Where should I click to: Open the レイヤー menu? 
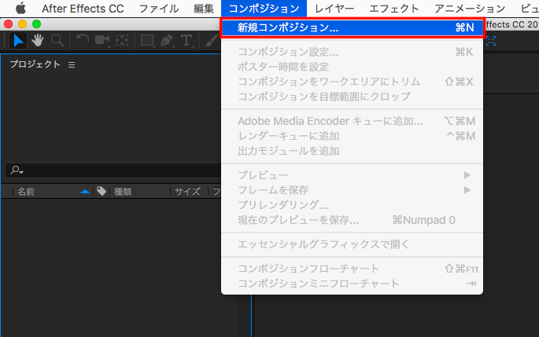pyautogui.click(x=334, y=8)
